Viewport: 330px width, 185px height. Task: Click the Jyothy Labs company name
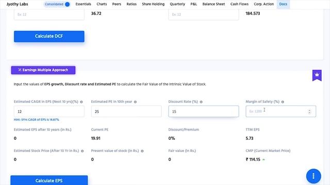tap(17, 4)
